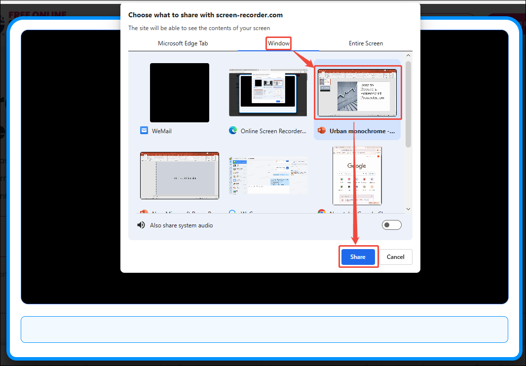This screenshot has width=526, height=366.
Task: Click the scroll-down chevron in the window list
Action: [x=408, y=209]
